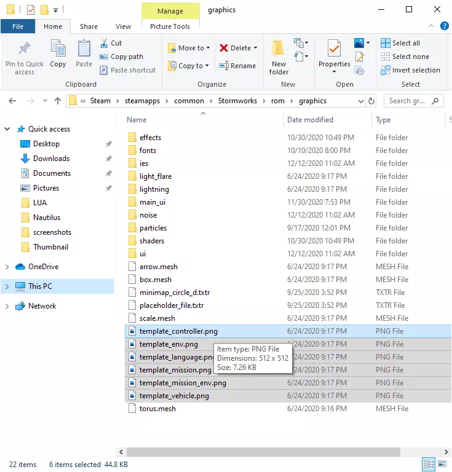The width and height of the screenshot is (452, 472).
Task: Expand address bar history dropdown
Action: tap(360, 101)
